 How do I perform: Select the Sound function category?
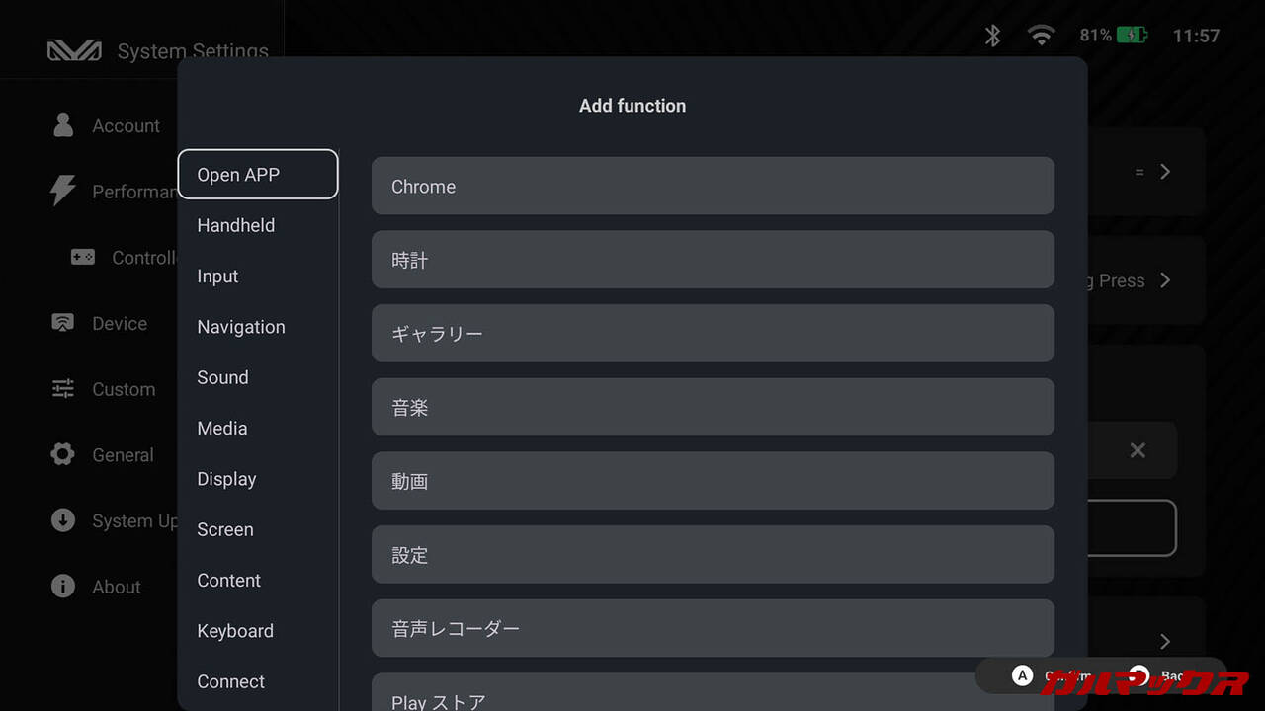(223, 377)
